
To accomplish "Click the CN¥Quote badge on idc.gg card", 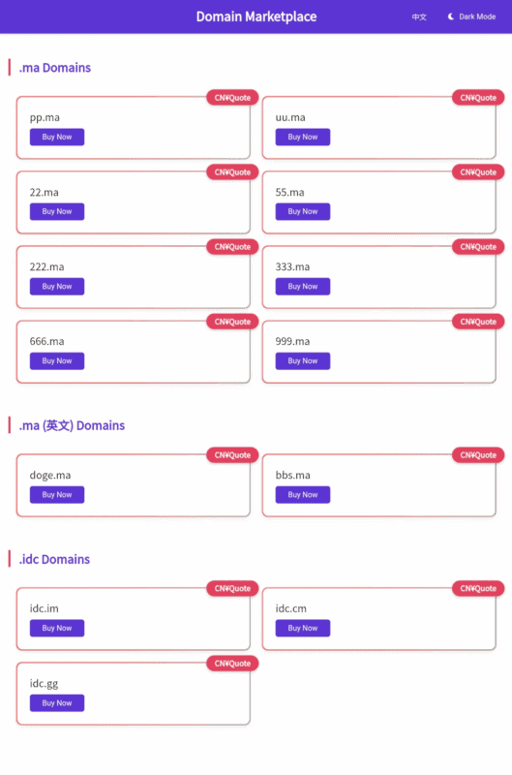I will click(232, 664).
